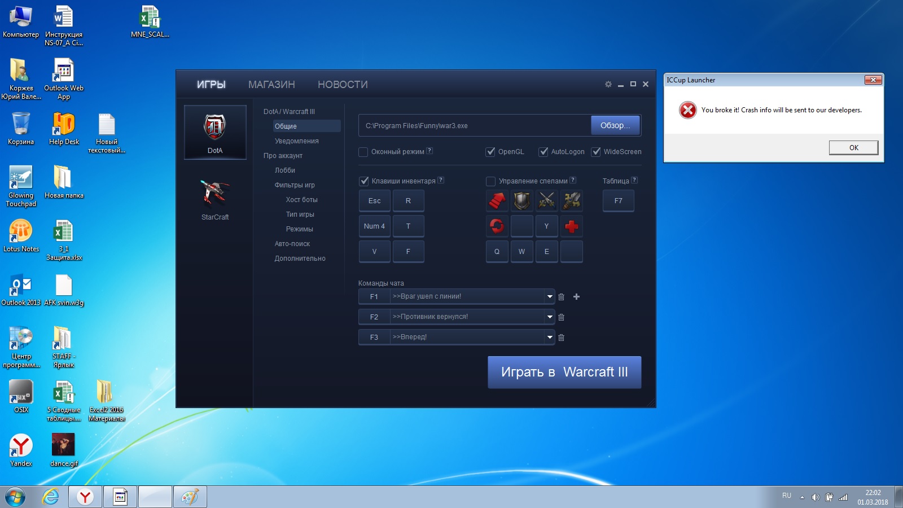Expand F1 chat command dropdown
Screen dimensions: 903x508
550,296
